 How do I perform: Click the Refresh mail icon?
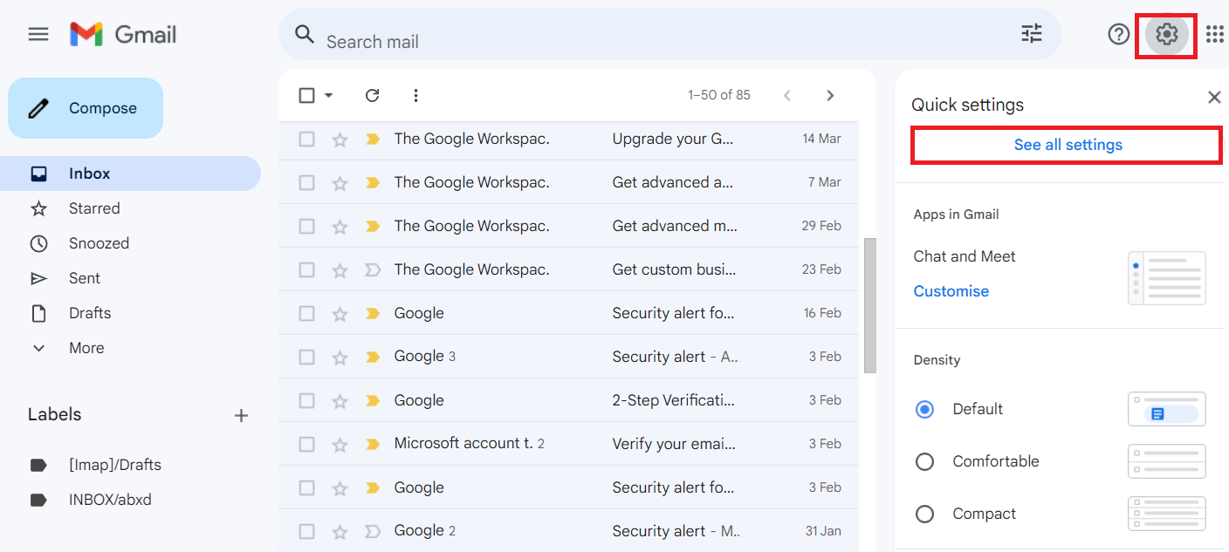coord(372,95)
